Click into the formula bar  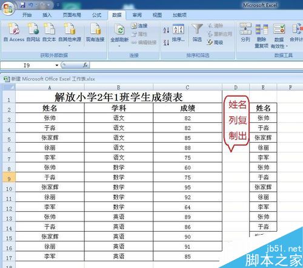[196, 65]
